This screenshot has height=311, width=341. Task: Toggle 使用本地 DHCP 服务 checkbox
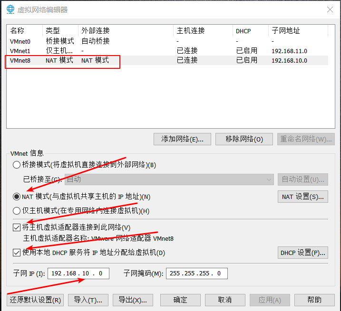point(17,253)
